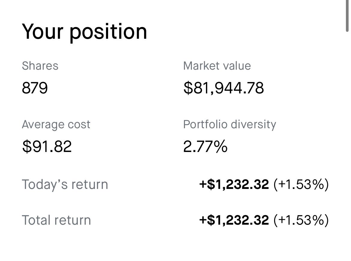Image resolution: width=351 pixels, height=261 pixels.
Task: Click the dollar sign in Average cost
Action: (27, 146)
